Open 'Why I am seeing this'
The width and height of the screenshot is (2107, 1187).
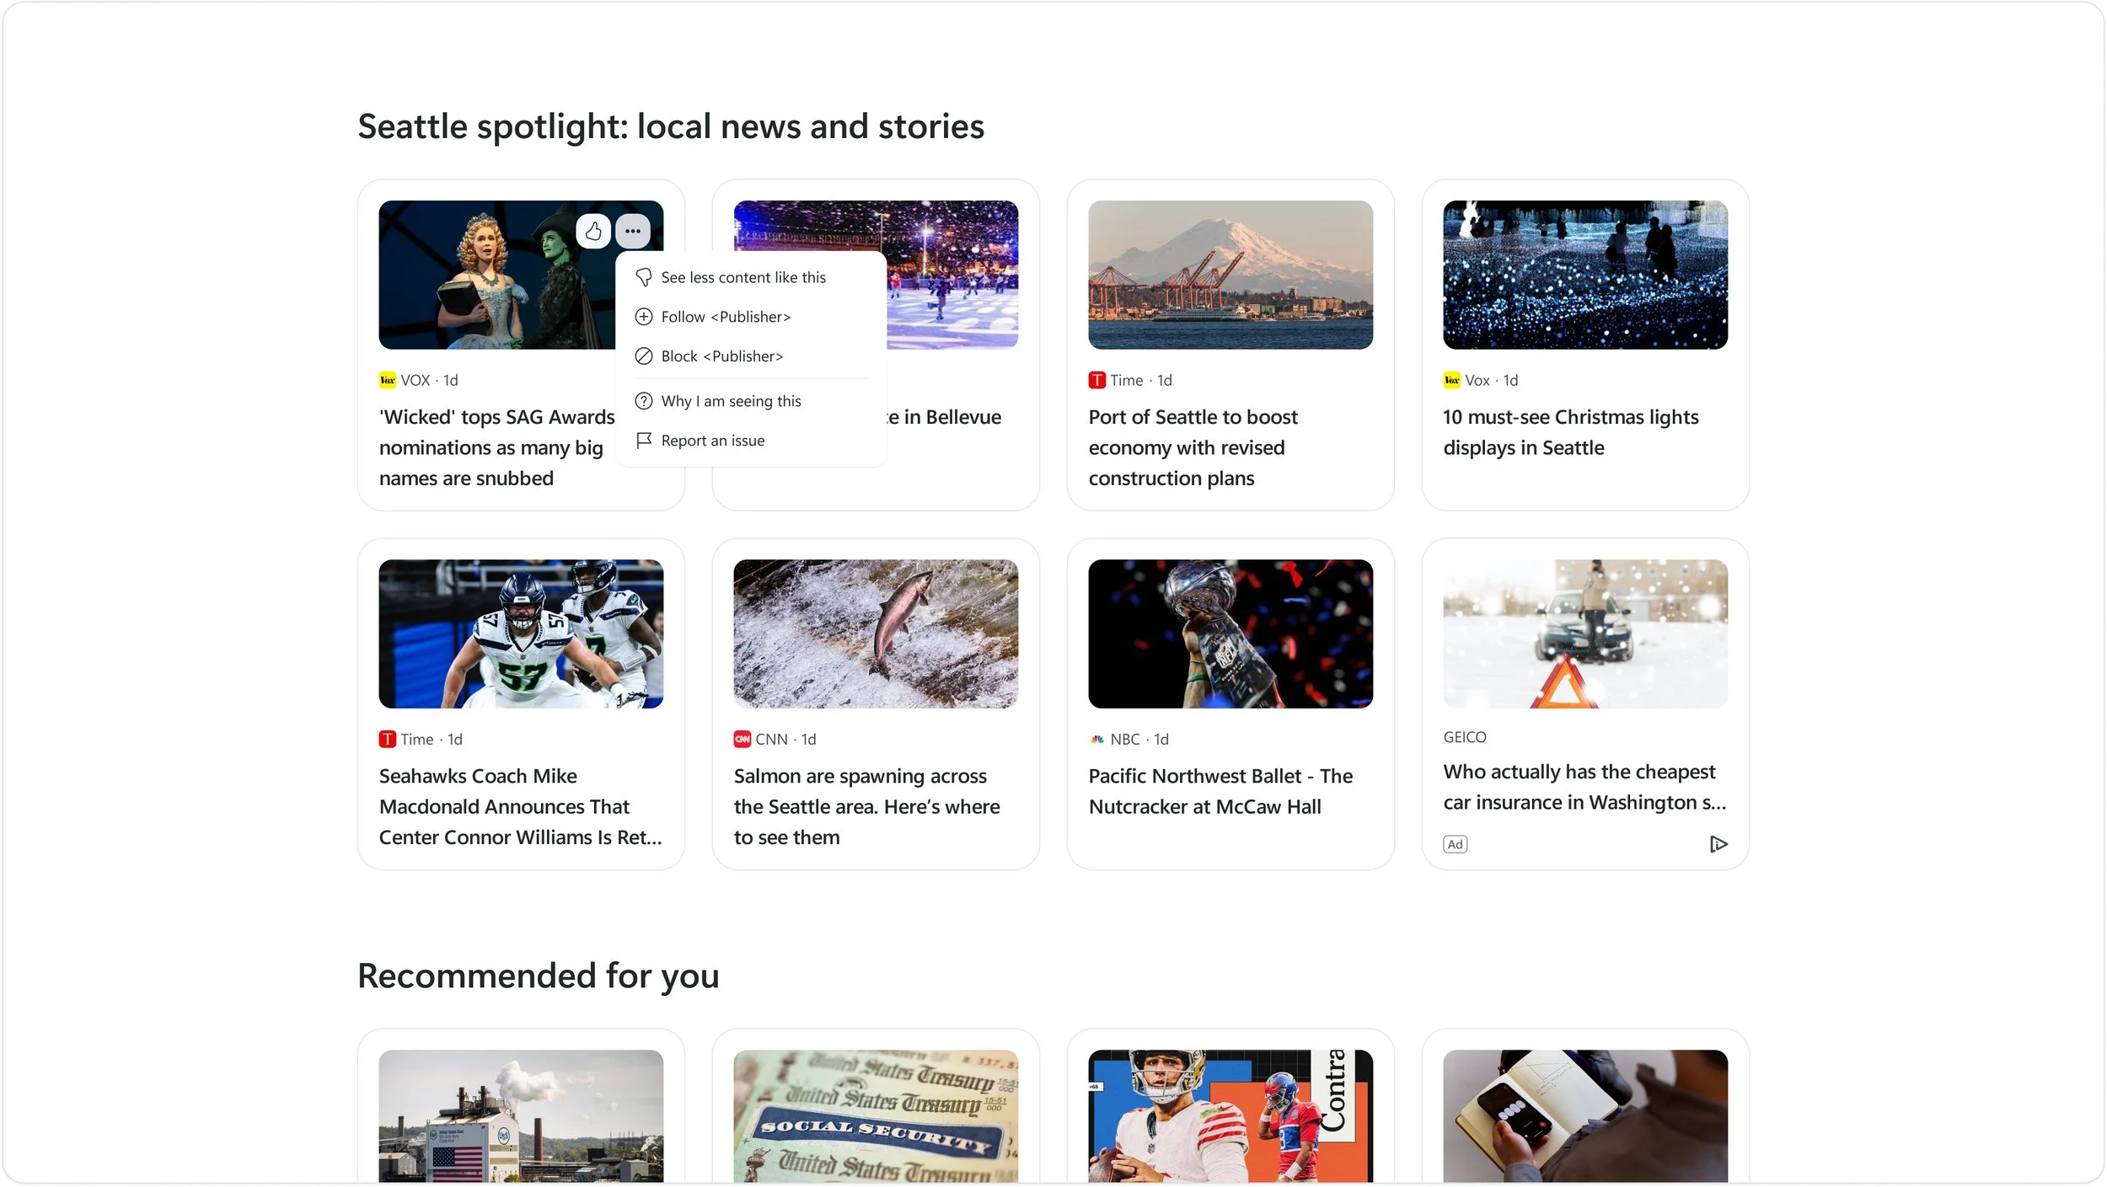pyautogui.click(x=730, y=402)
